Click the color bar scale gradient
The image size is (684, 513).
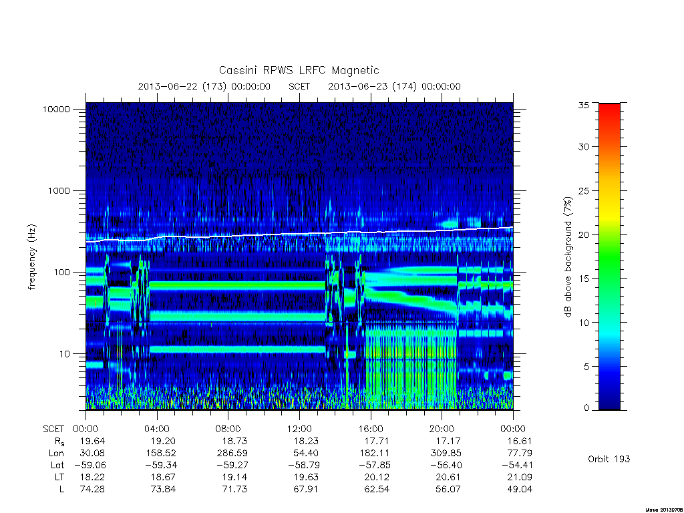(x=609, y=256)
